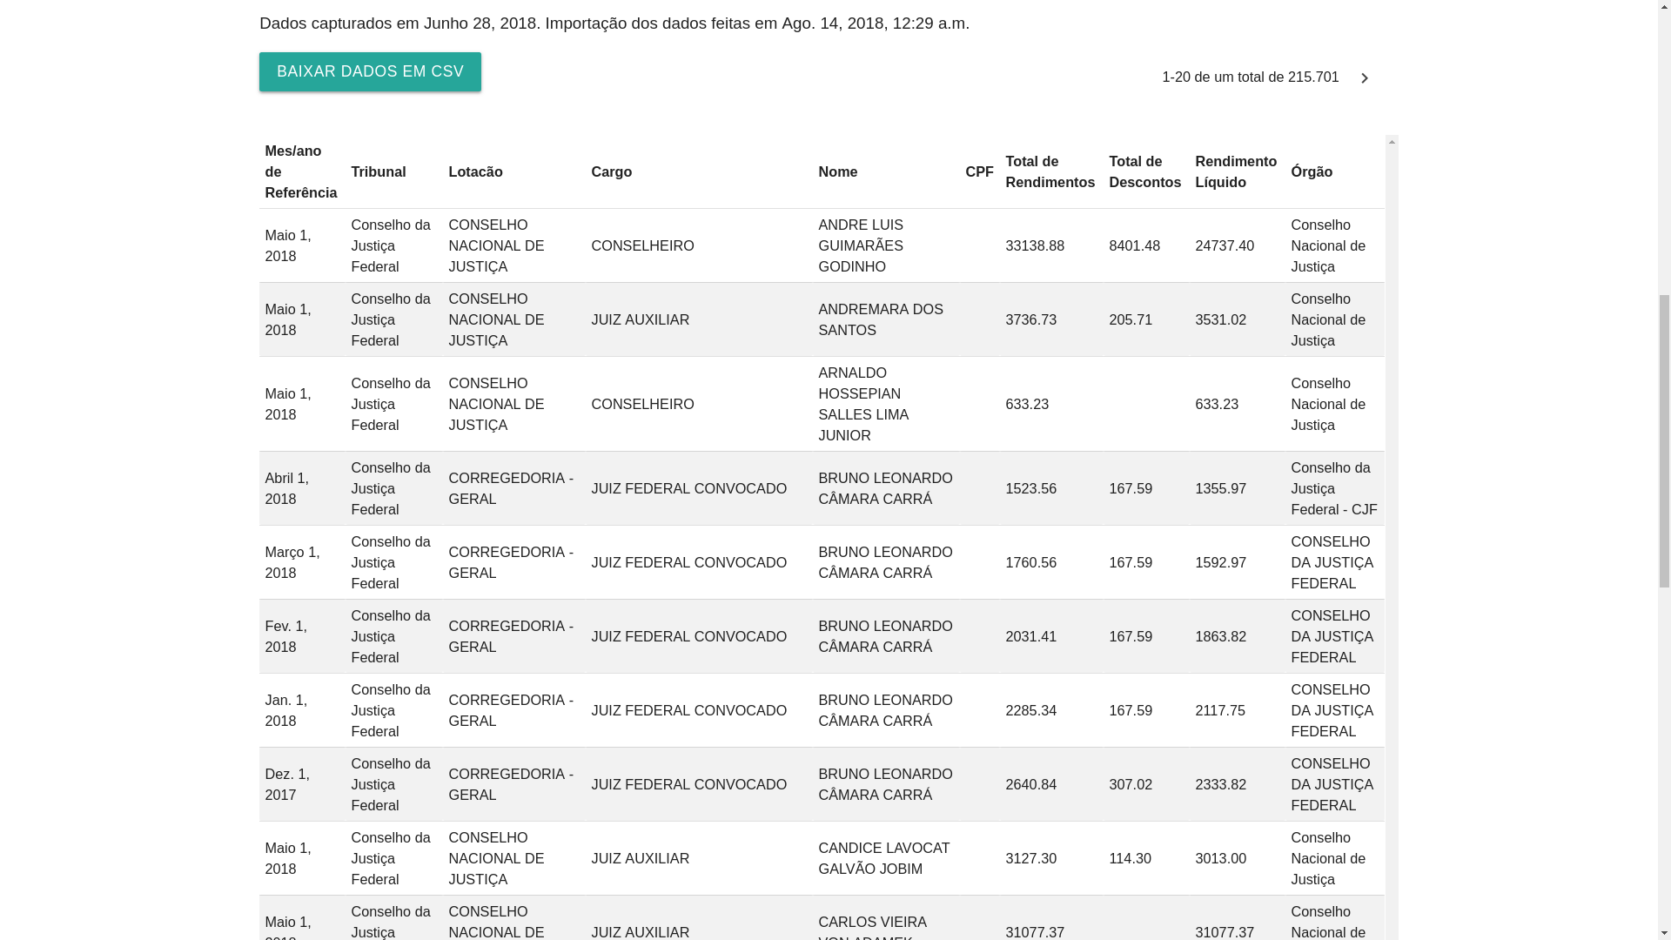This screenshot has height=940, width=1671.
Task: Click the Nome column header
Action: point(837,171)
